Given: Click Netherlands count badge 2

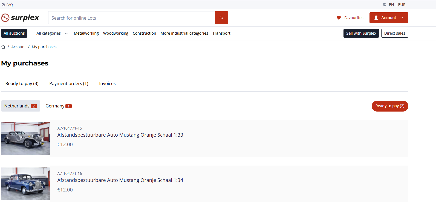Looking at the screenshot, I should click(x=34, y=106).
